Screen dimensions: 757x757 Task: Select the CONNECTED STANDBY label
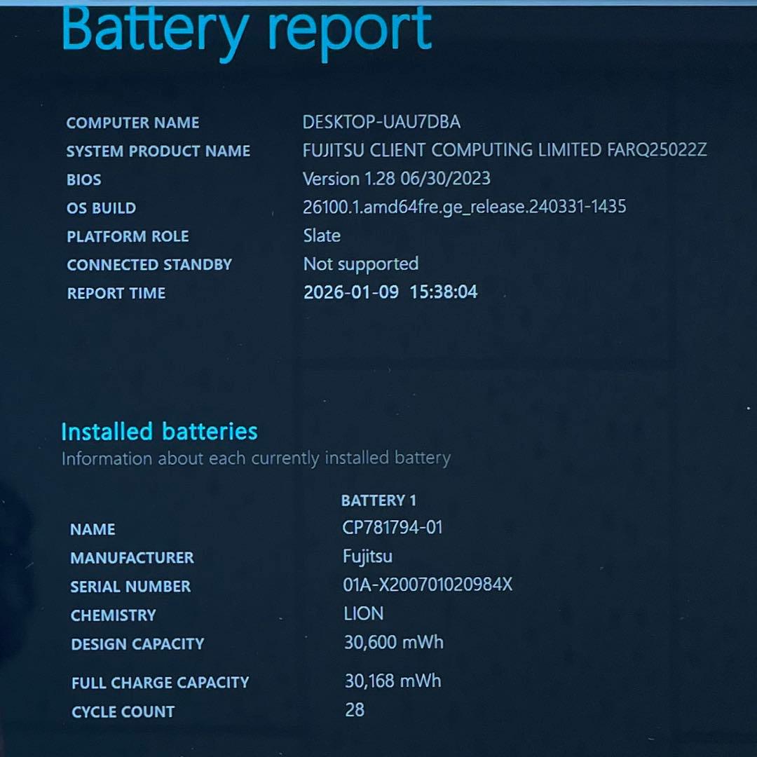click(150, 264)
